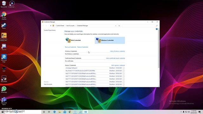Expand the address bar history dropdown
Viewport: 203px width, 114px height.
click(116, 26)
